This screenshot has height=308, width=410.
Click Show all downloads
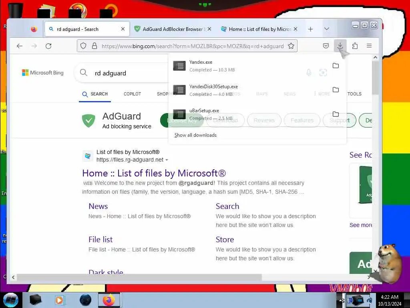(195, 135)
